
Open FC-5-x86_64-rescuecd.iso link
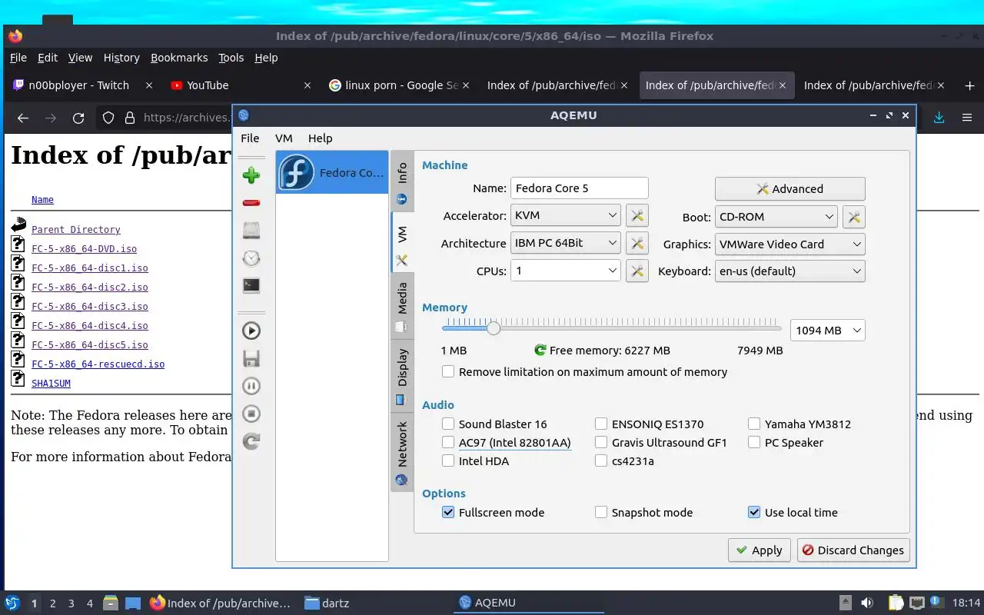point(98,364)
